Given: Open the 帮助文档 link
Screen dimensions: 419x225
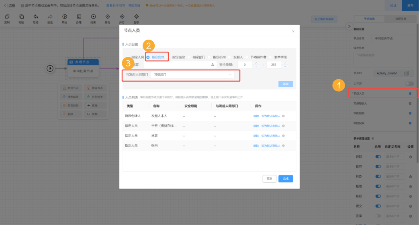Looking at the screenshot, I should 134,5.
